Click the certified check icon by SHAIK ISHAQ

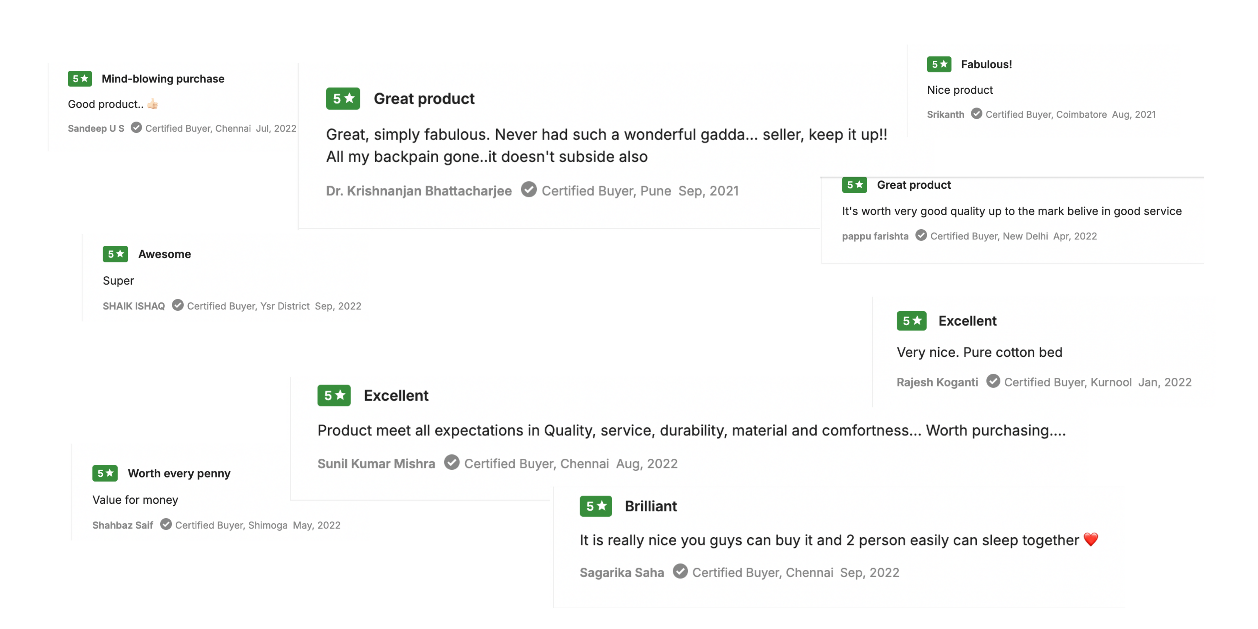[x=178, y=305]
